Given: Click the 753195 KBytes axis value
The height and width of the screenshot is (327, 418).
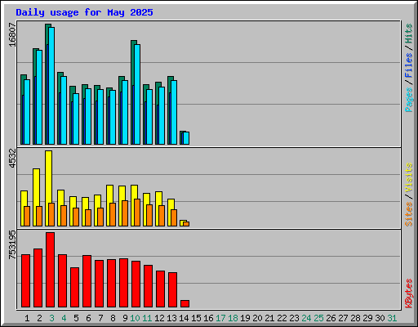Looking at the screenshot, I should click(12, 244).
